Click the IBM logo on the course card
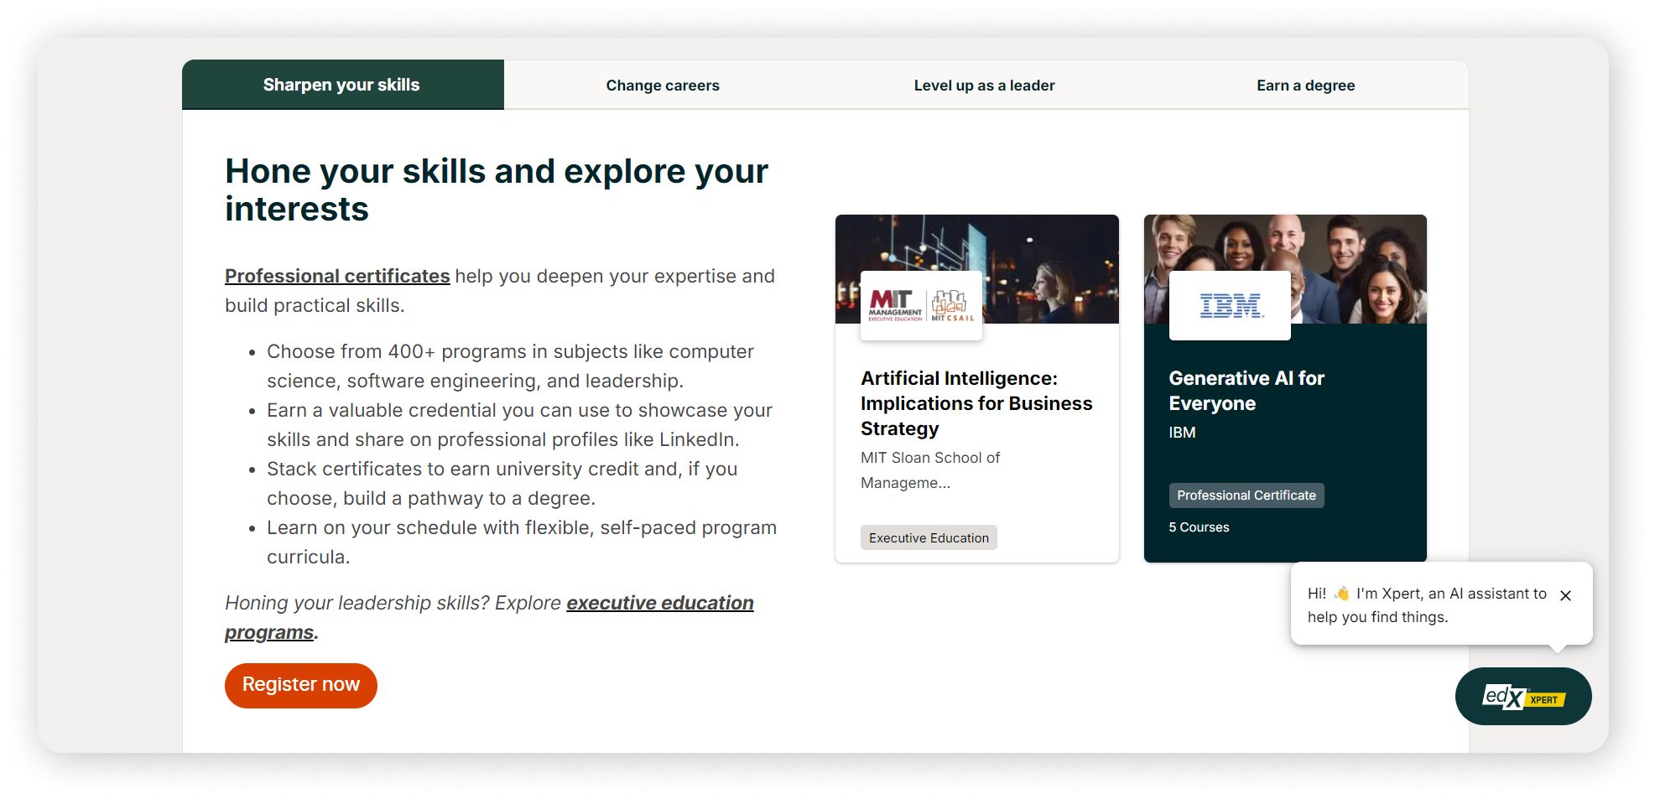 tap(1228, 304)
